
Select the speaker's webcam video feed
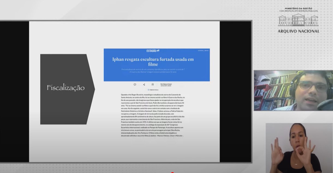point(293,90)
